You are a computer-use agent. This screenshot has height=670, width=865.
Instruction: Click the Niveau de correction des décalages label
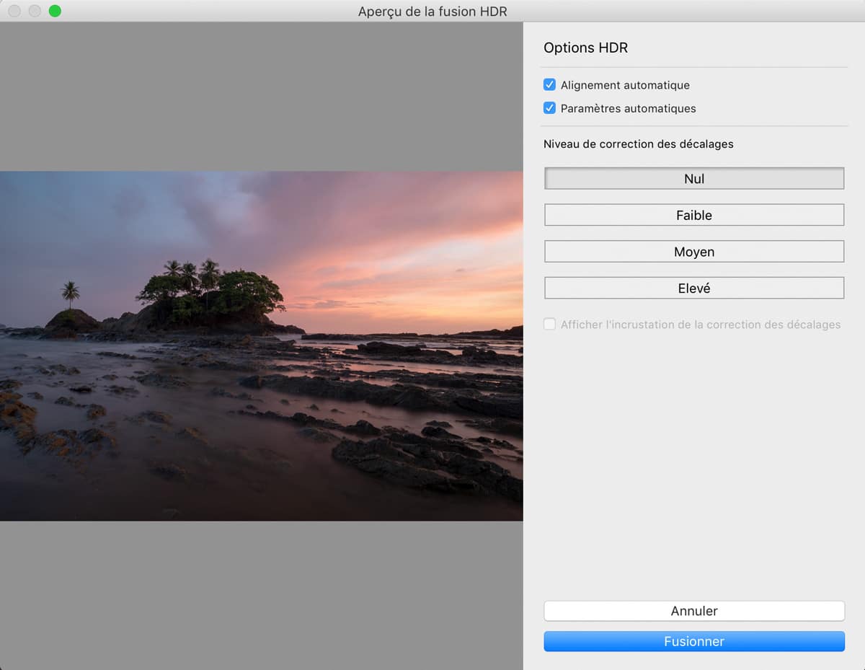(638, 144)
